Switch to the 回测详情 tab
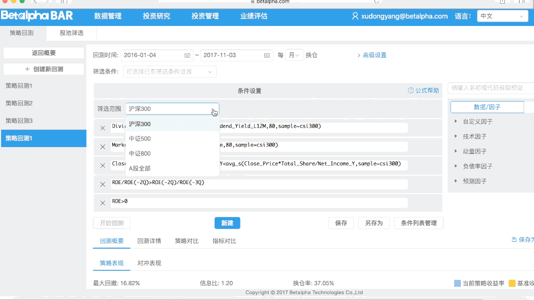534x300 pixels. (149, 241)
